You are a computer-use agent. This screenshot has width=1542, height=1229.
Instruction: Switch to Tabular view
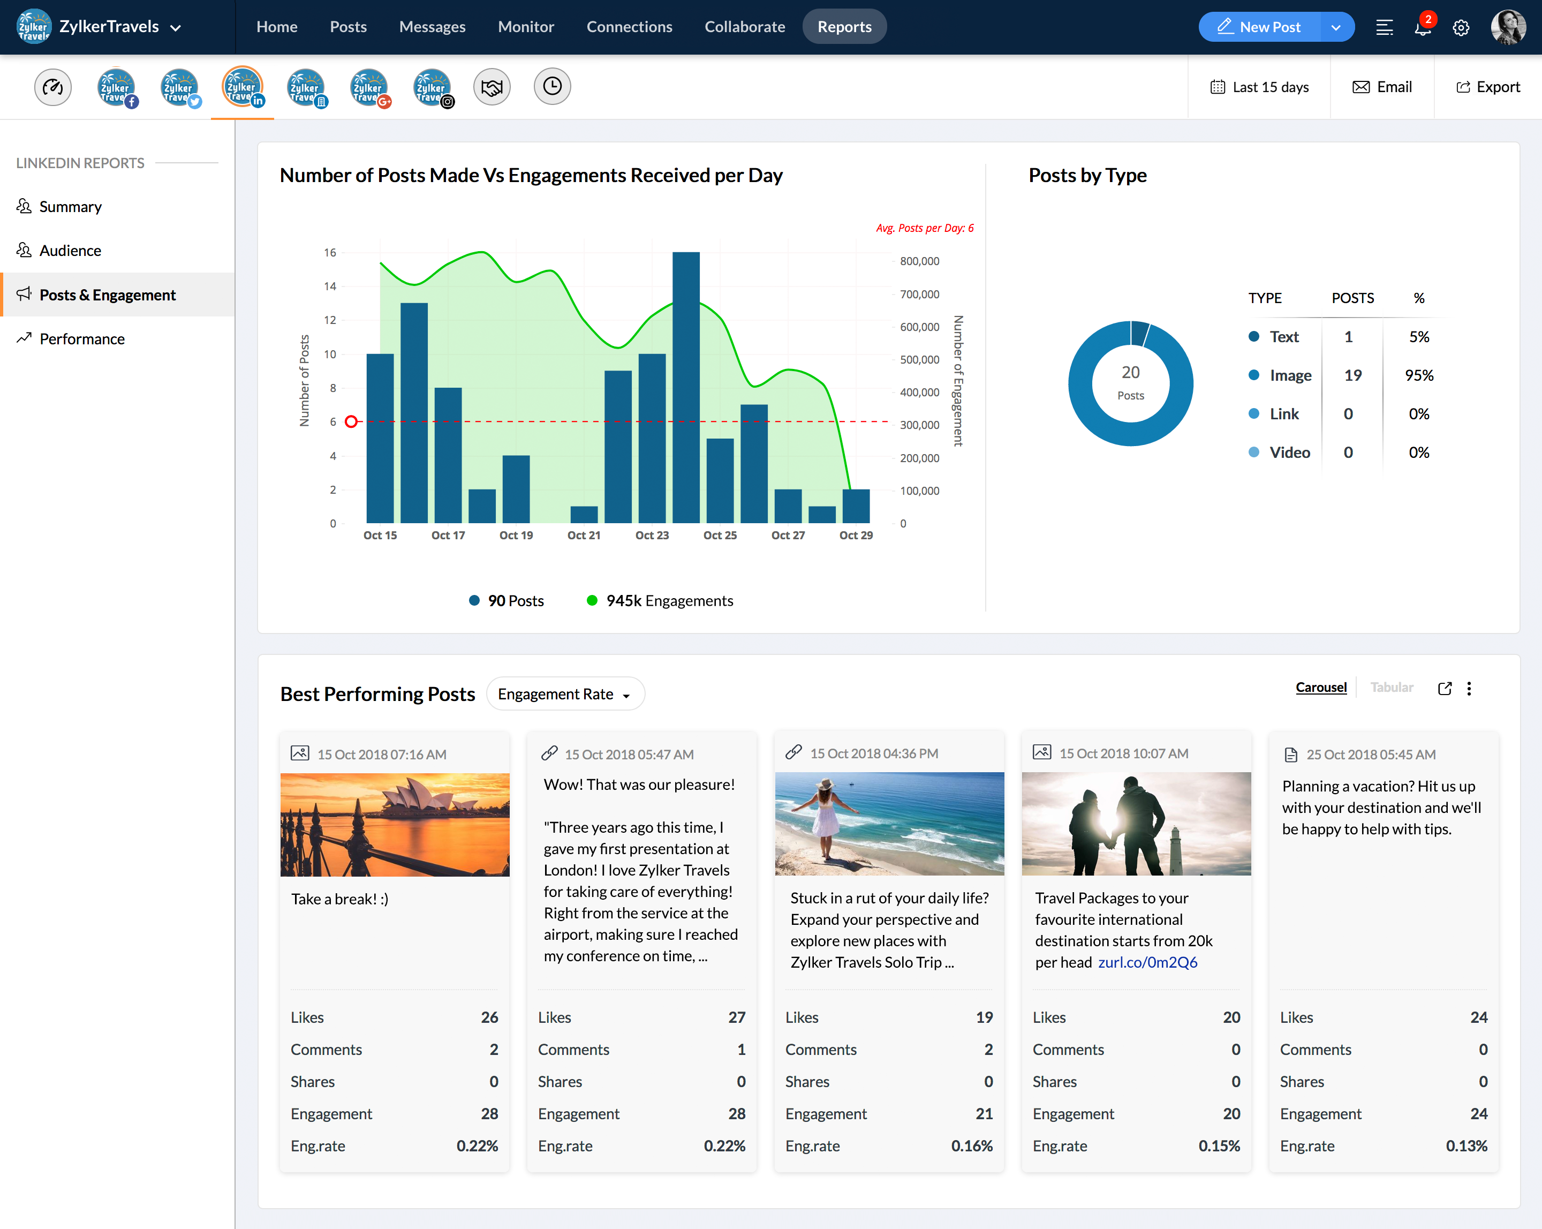click(1391, 688)
